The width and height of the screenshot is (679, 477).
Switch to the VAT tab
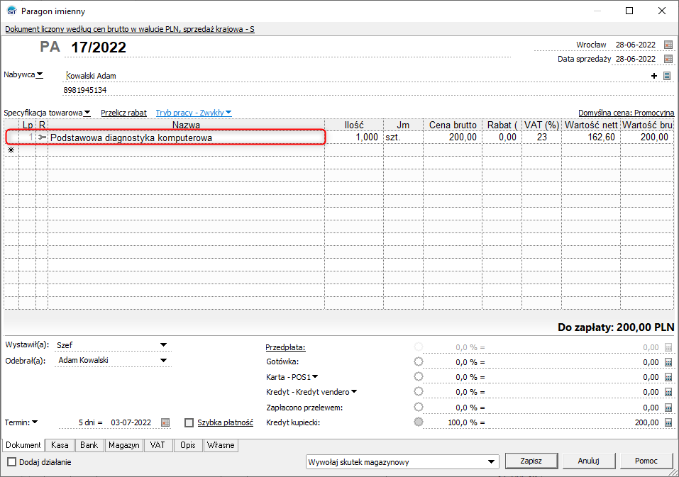[x=158, y=445]
